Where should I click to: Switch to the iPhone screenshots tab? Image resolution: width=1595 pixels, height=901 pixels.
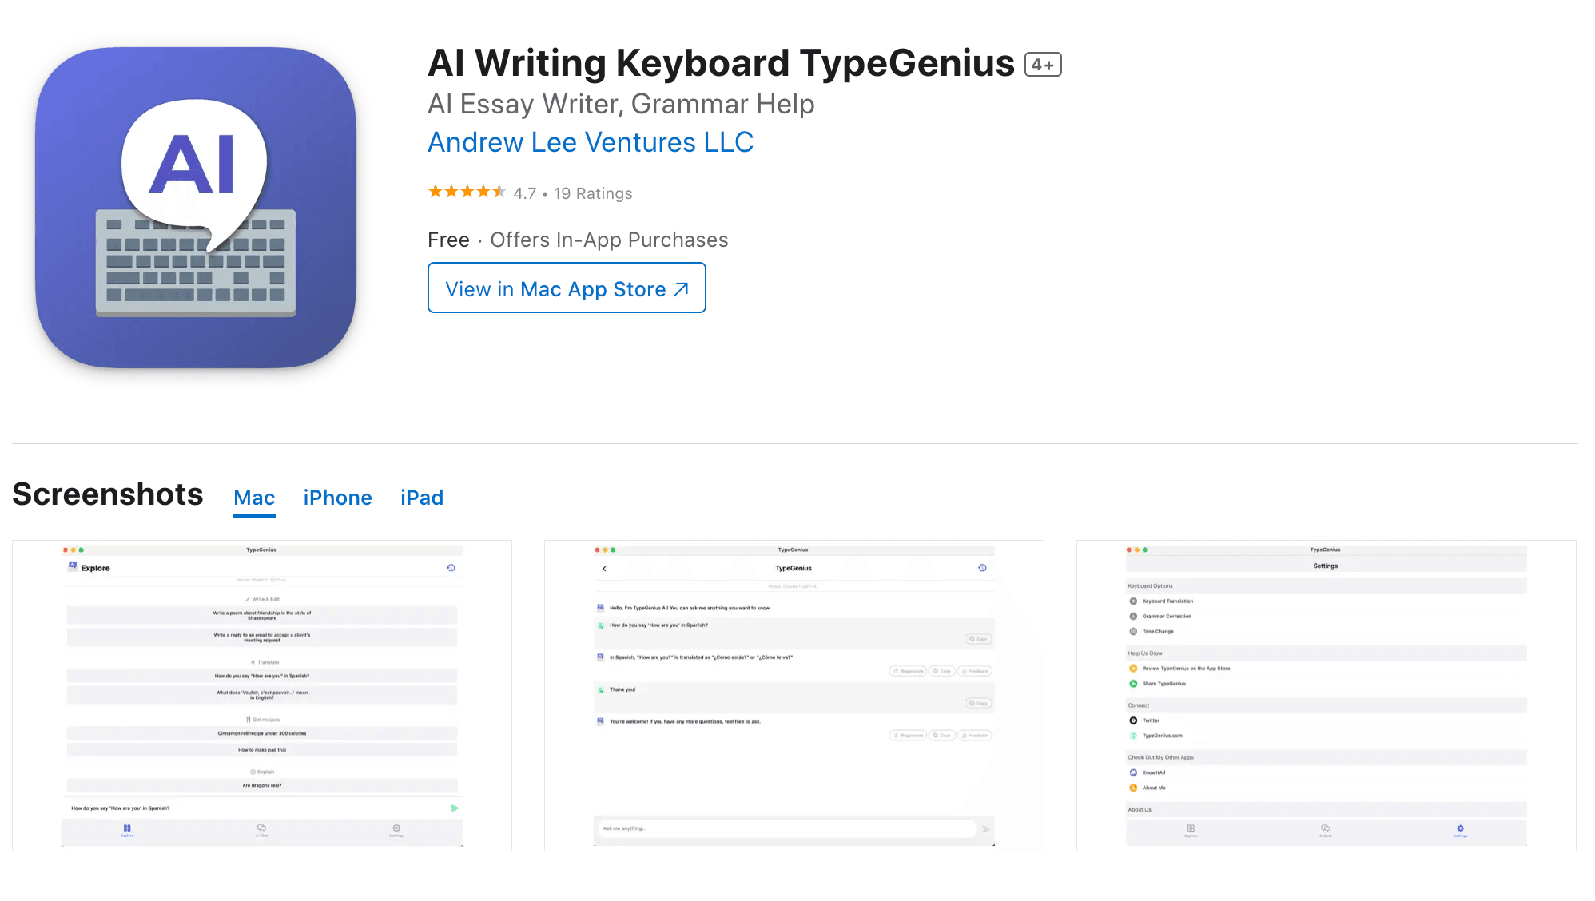pyautogui.click(x=337, y=497)
